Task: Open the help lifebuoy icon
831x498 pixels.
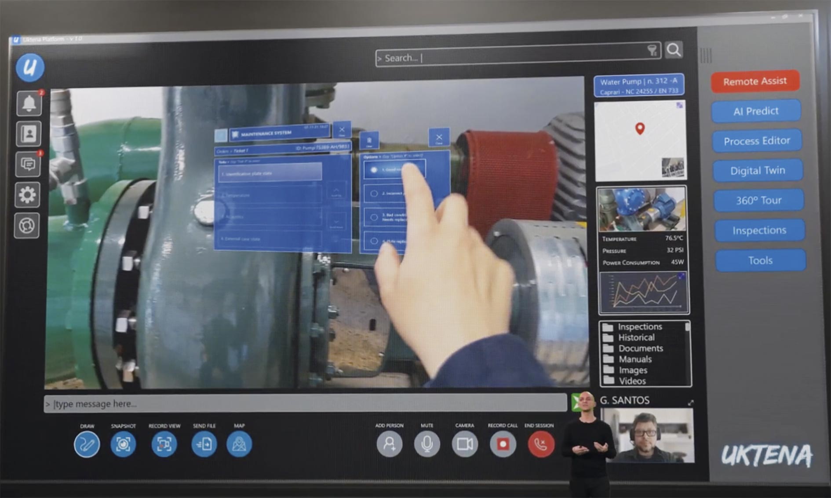Action: pos(27,226)
